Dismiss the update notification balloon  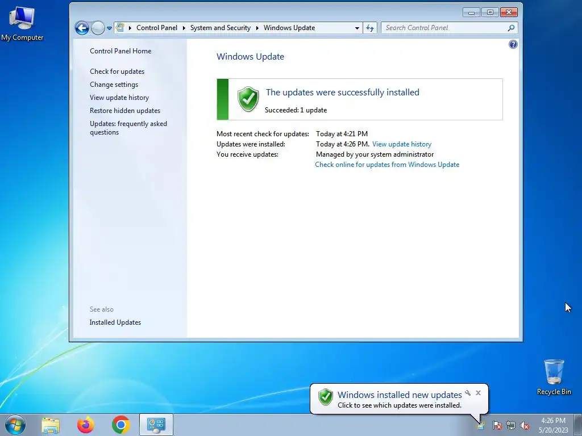(478, 393)
